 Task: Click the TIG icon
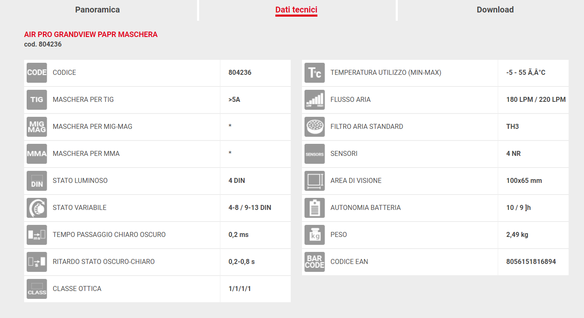(37, 100)
